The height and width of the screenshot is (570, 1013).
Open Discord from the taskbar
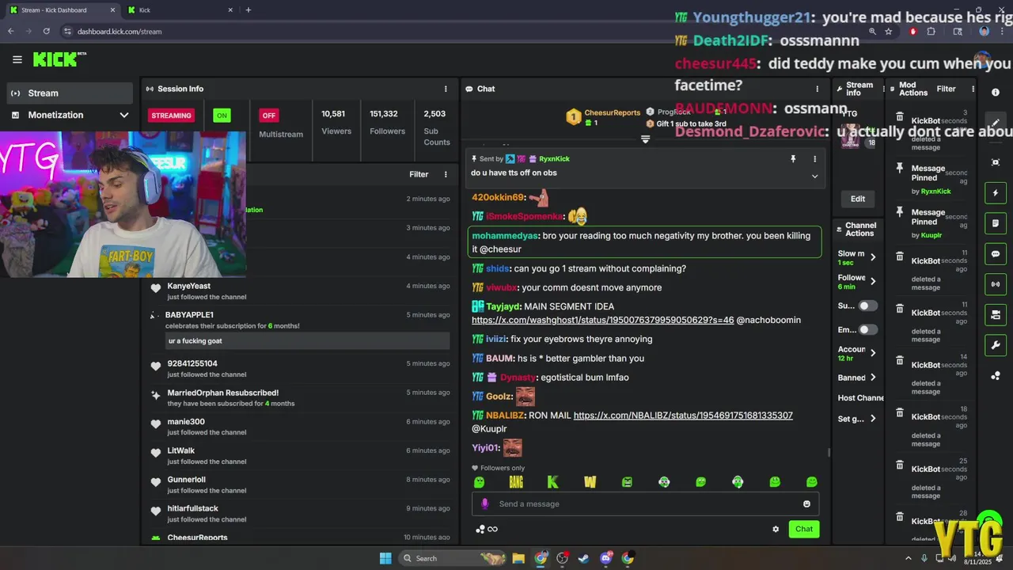[605, 558]
